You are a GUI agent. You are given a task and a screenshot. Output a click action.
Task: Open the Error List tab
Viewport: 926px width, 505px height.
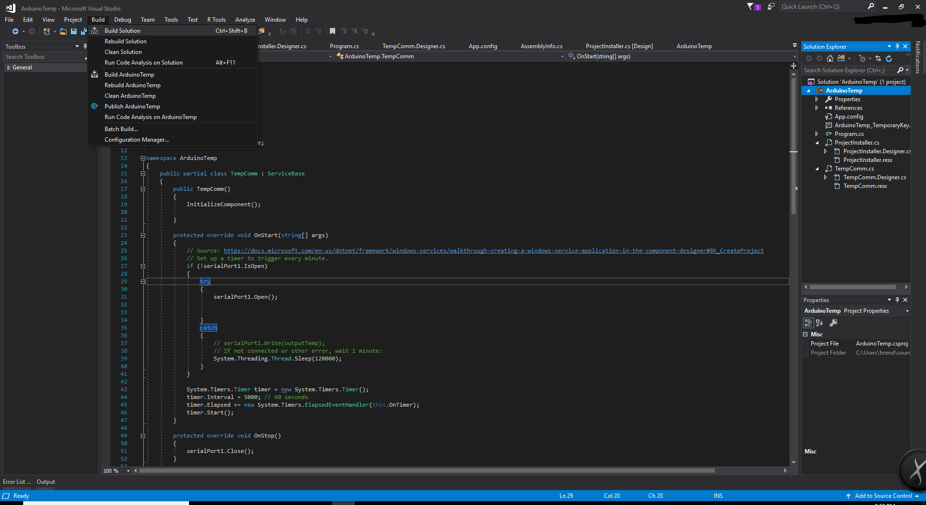click(x=17, y=482)
